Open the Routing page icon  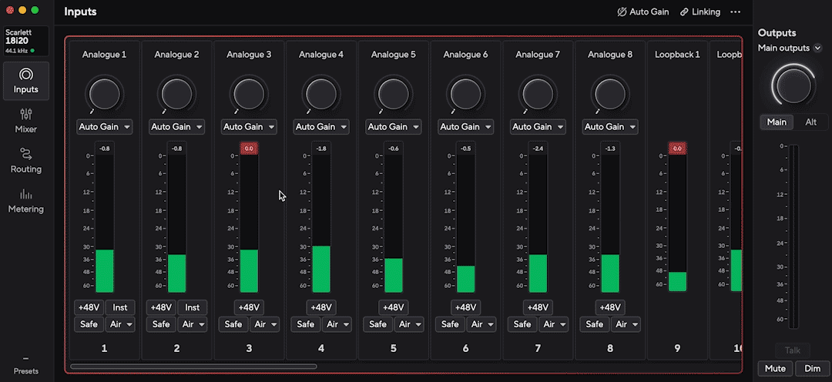pyautogui.click(x=26, y=154)
